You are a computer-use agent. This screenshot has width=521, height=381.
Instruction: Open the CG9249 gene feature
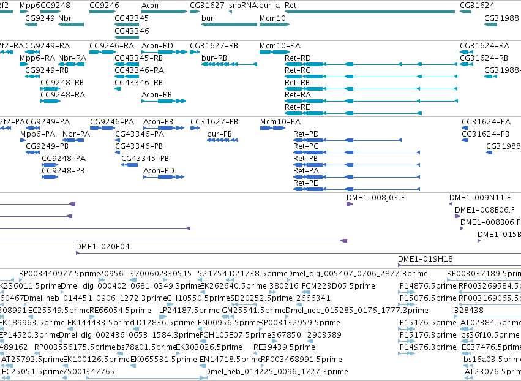(x=31, y=25)
